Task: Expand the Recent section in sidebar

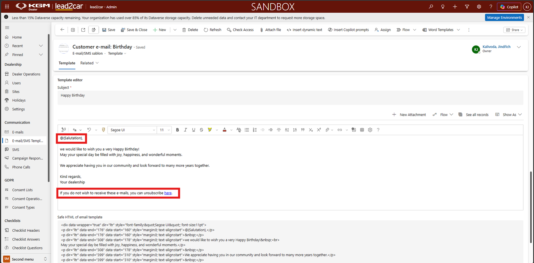Action: [41, 46]
